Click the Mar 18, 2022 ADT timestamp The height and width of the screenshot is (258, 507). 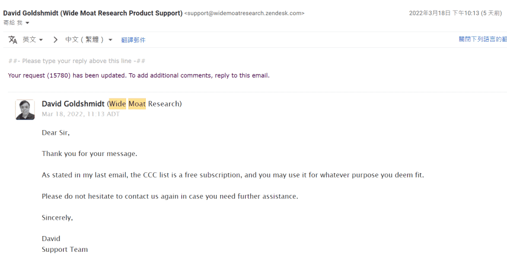point(81,114)
